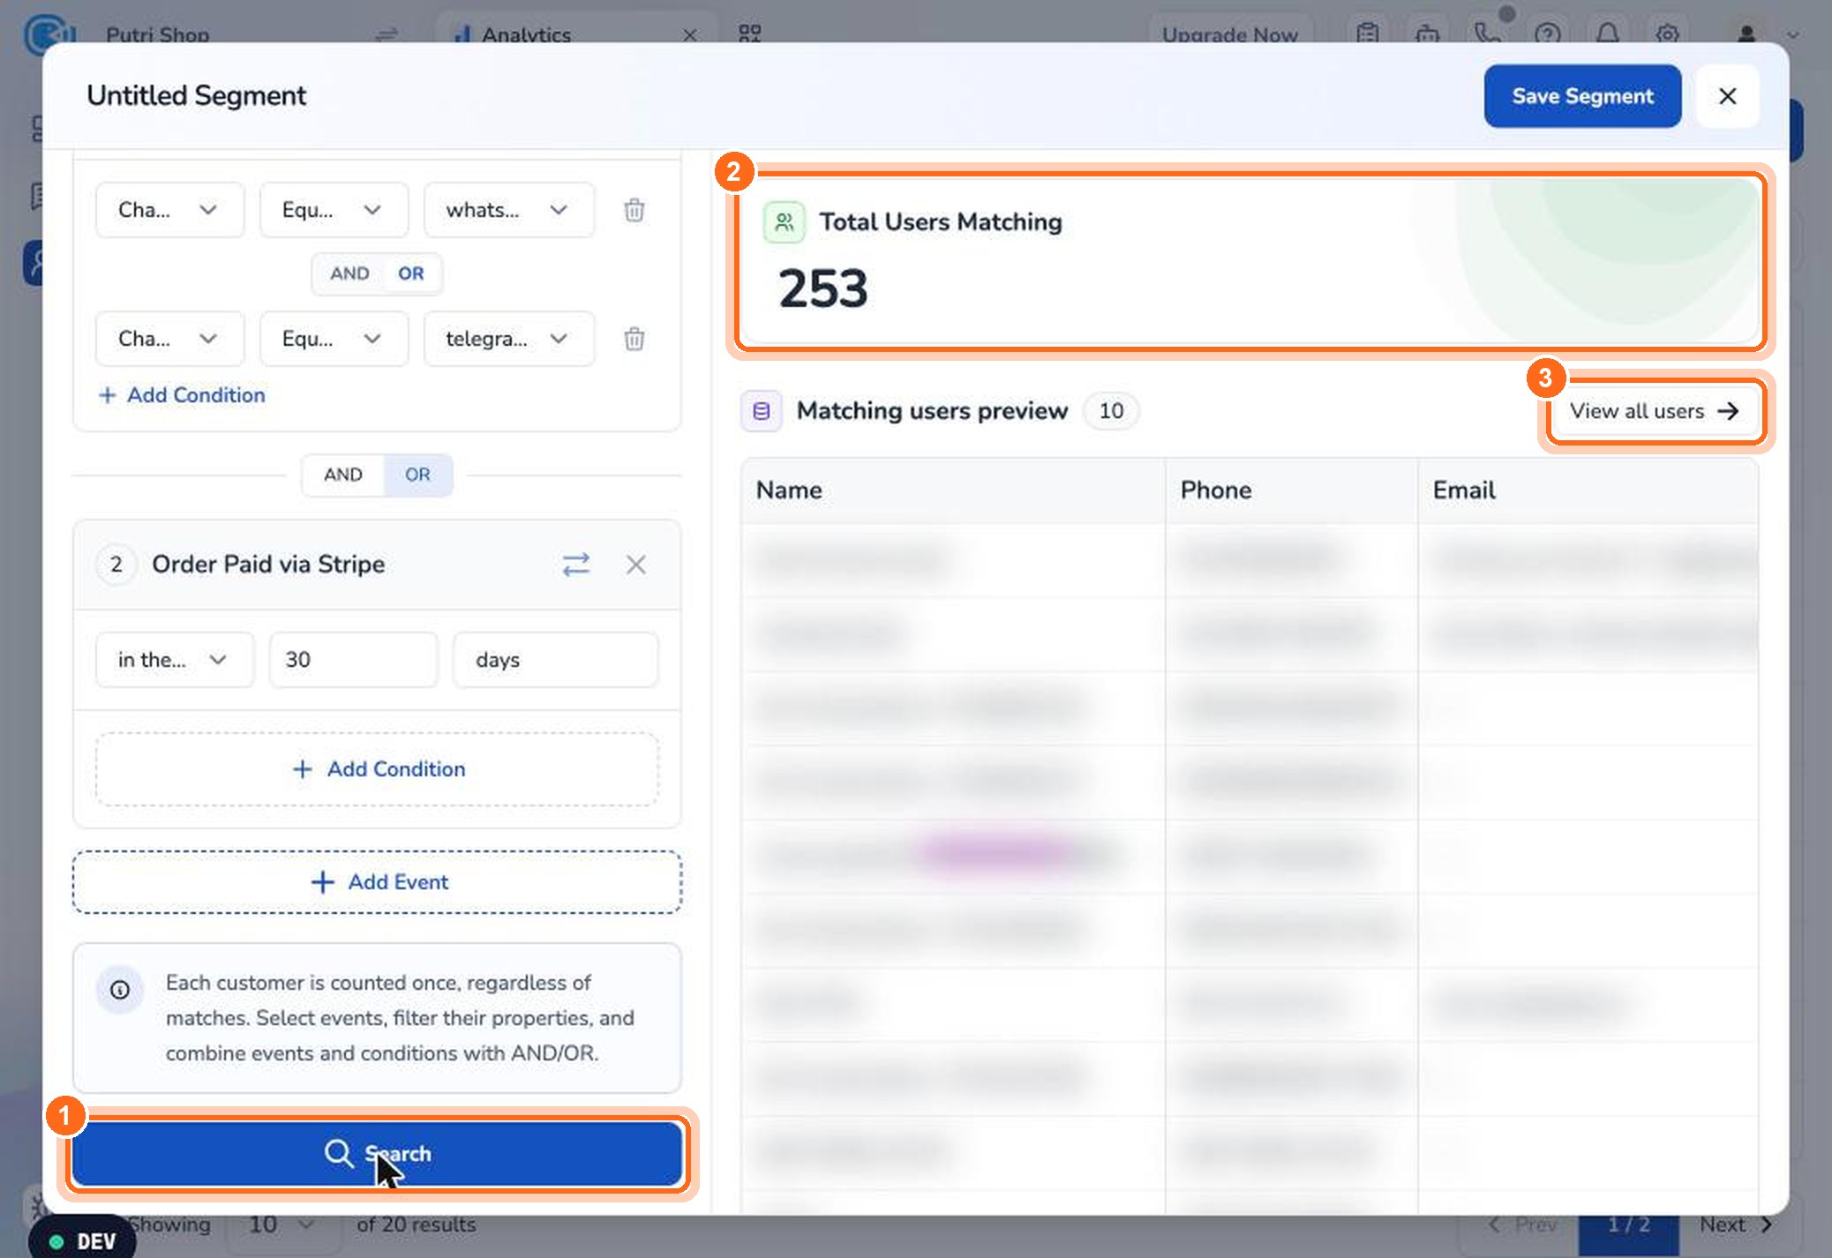Open the settings gear in top bar
The width and height of the screenshot is (1832, 1258).
[x=1667, y=34]
